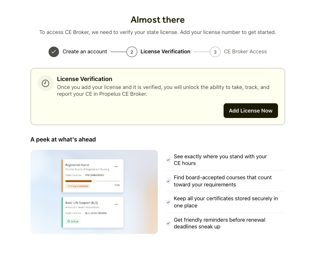Open the three-dot menu on Basic Life Support card
Image resolution: width=327 pixels, height=254 pixels.
point(116,204)
